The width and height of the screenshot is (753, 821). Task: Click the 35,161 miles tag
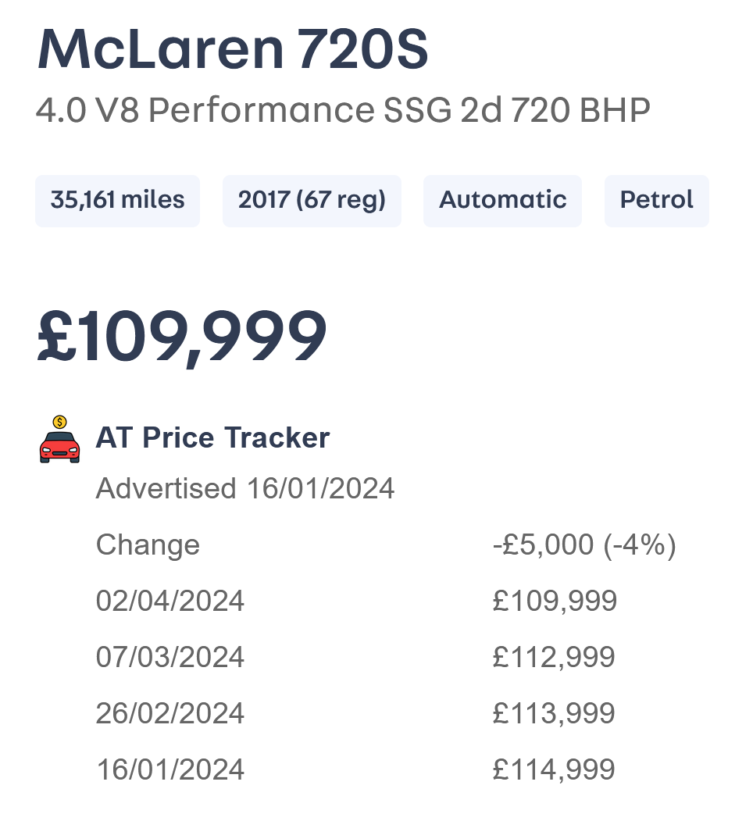coord(117,201)
